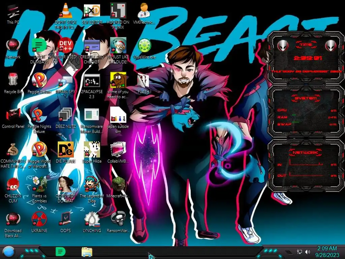Click the TIME widget header label
The width and height of the screenshot is (345, 259).
tap(306, 45)
